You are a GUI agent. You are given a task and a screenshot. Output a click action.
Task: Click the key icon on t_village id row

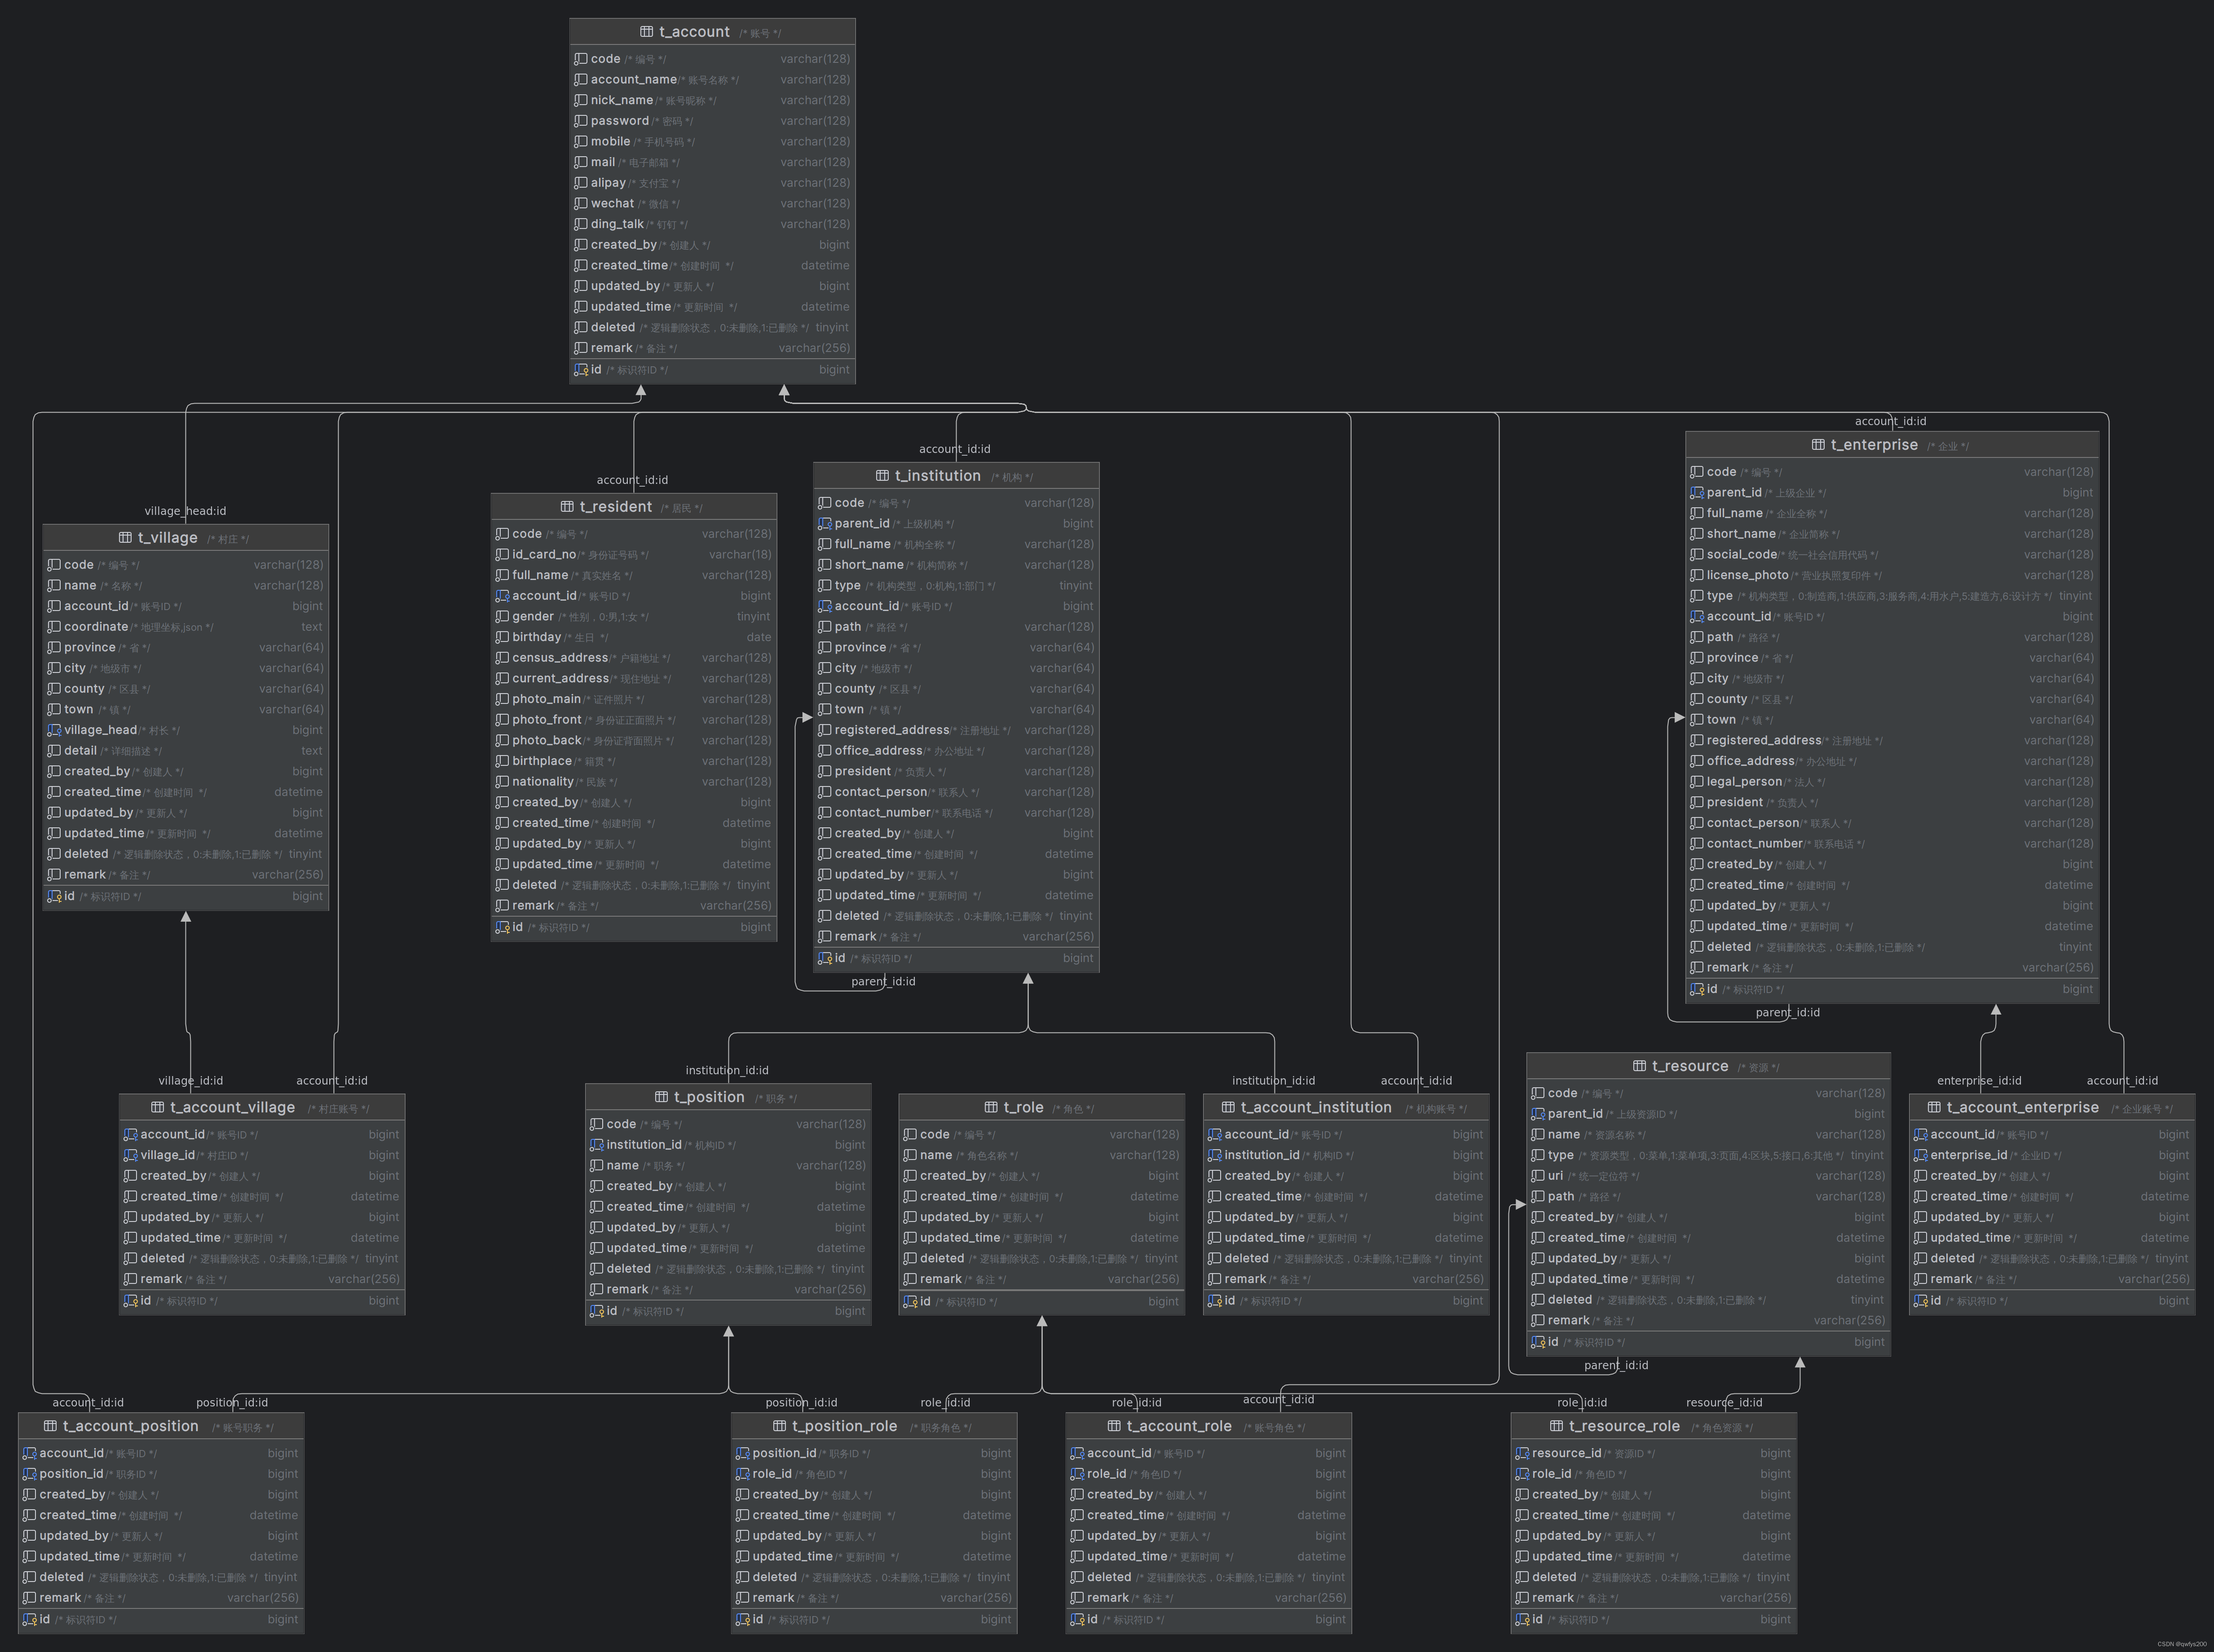(x=54, y=896)
